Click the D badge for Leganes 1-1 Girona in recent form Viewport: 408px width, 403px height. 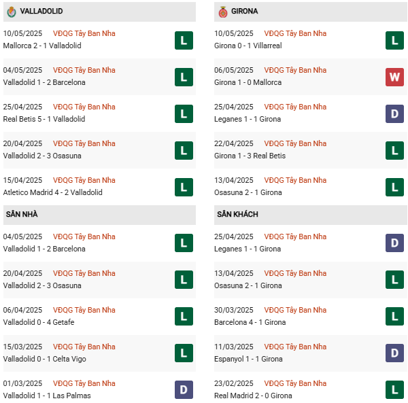point(394,114)
